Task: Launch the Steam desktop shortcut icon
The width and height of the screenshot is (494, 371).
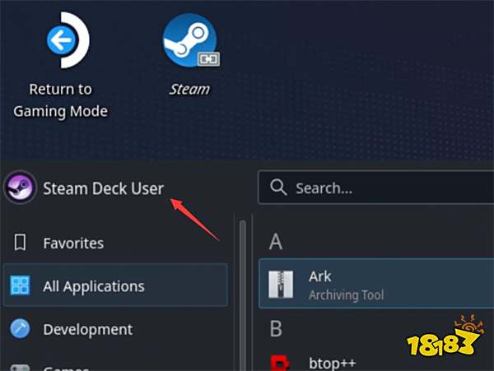Action: (189, 39)
